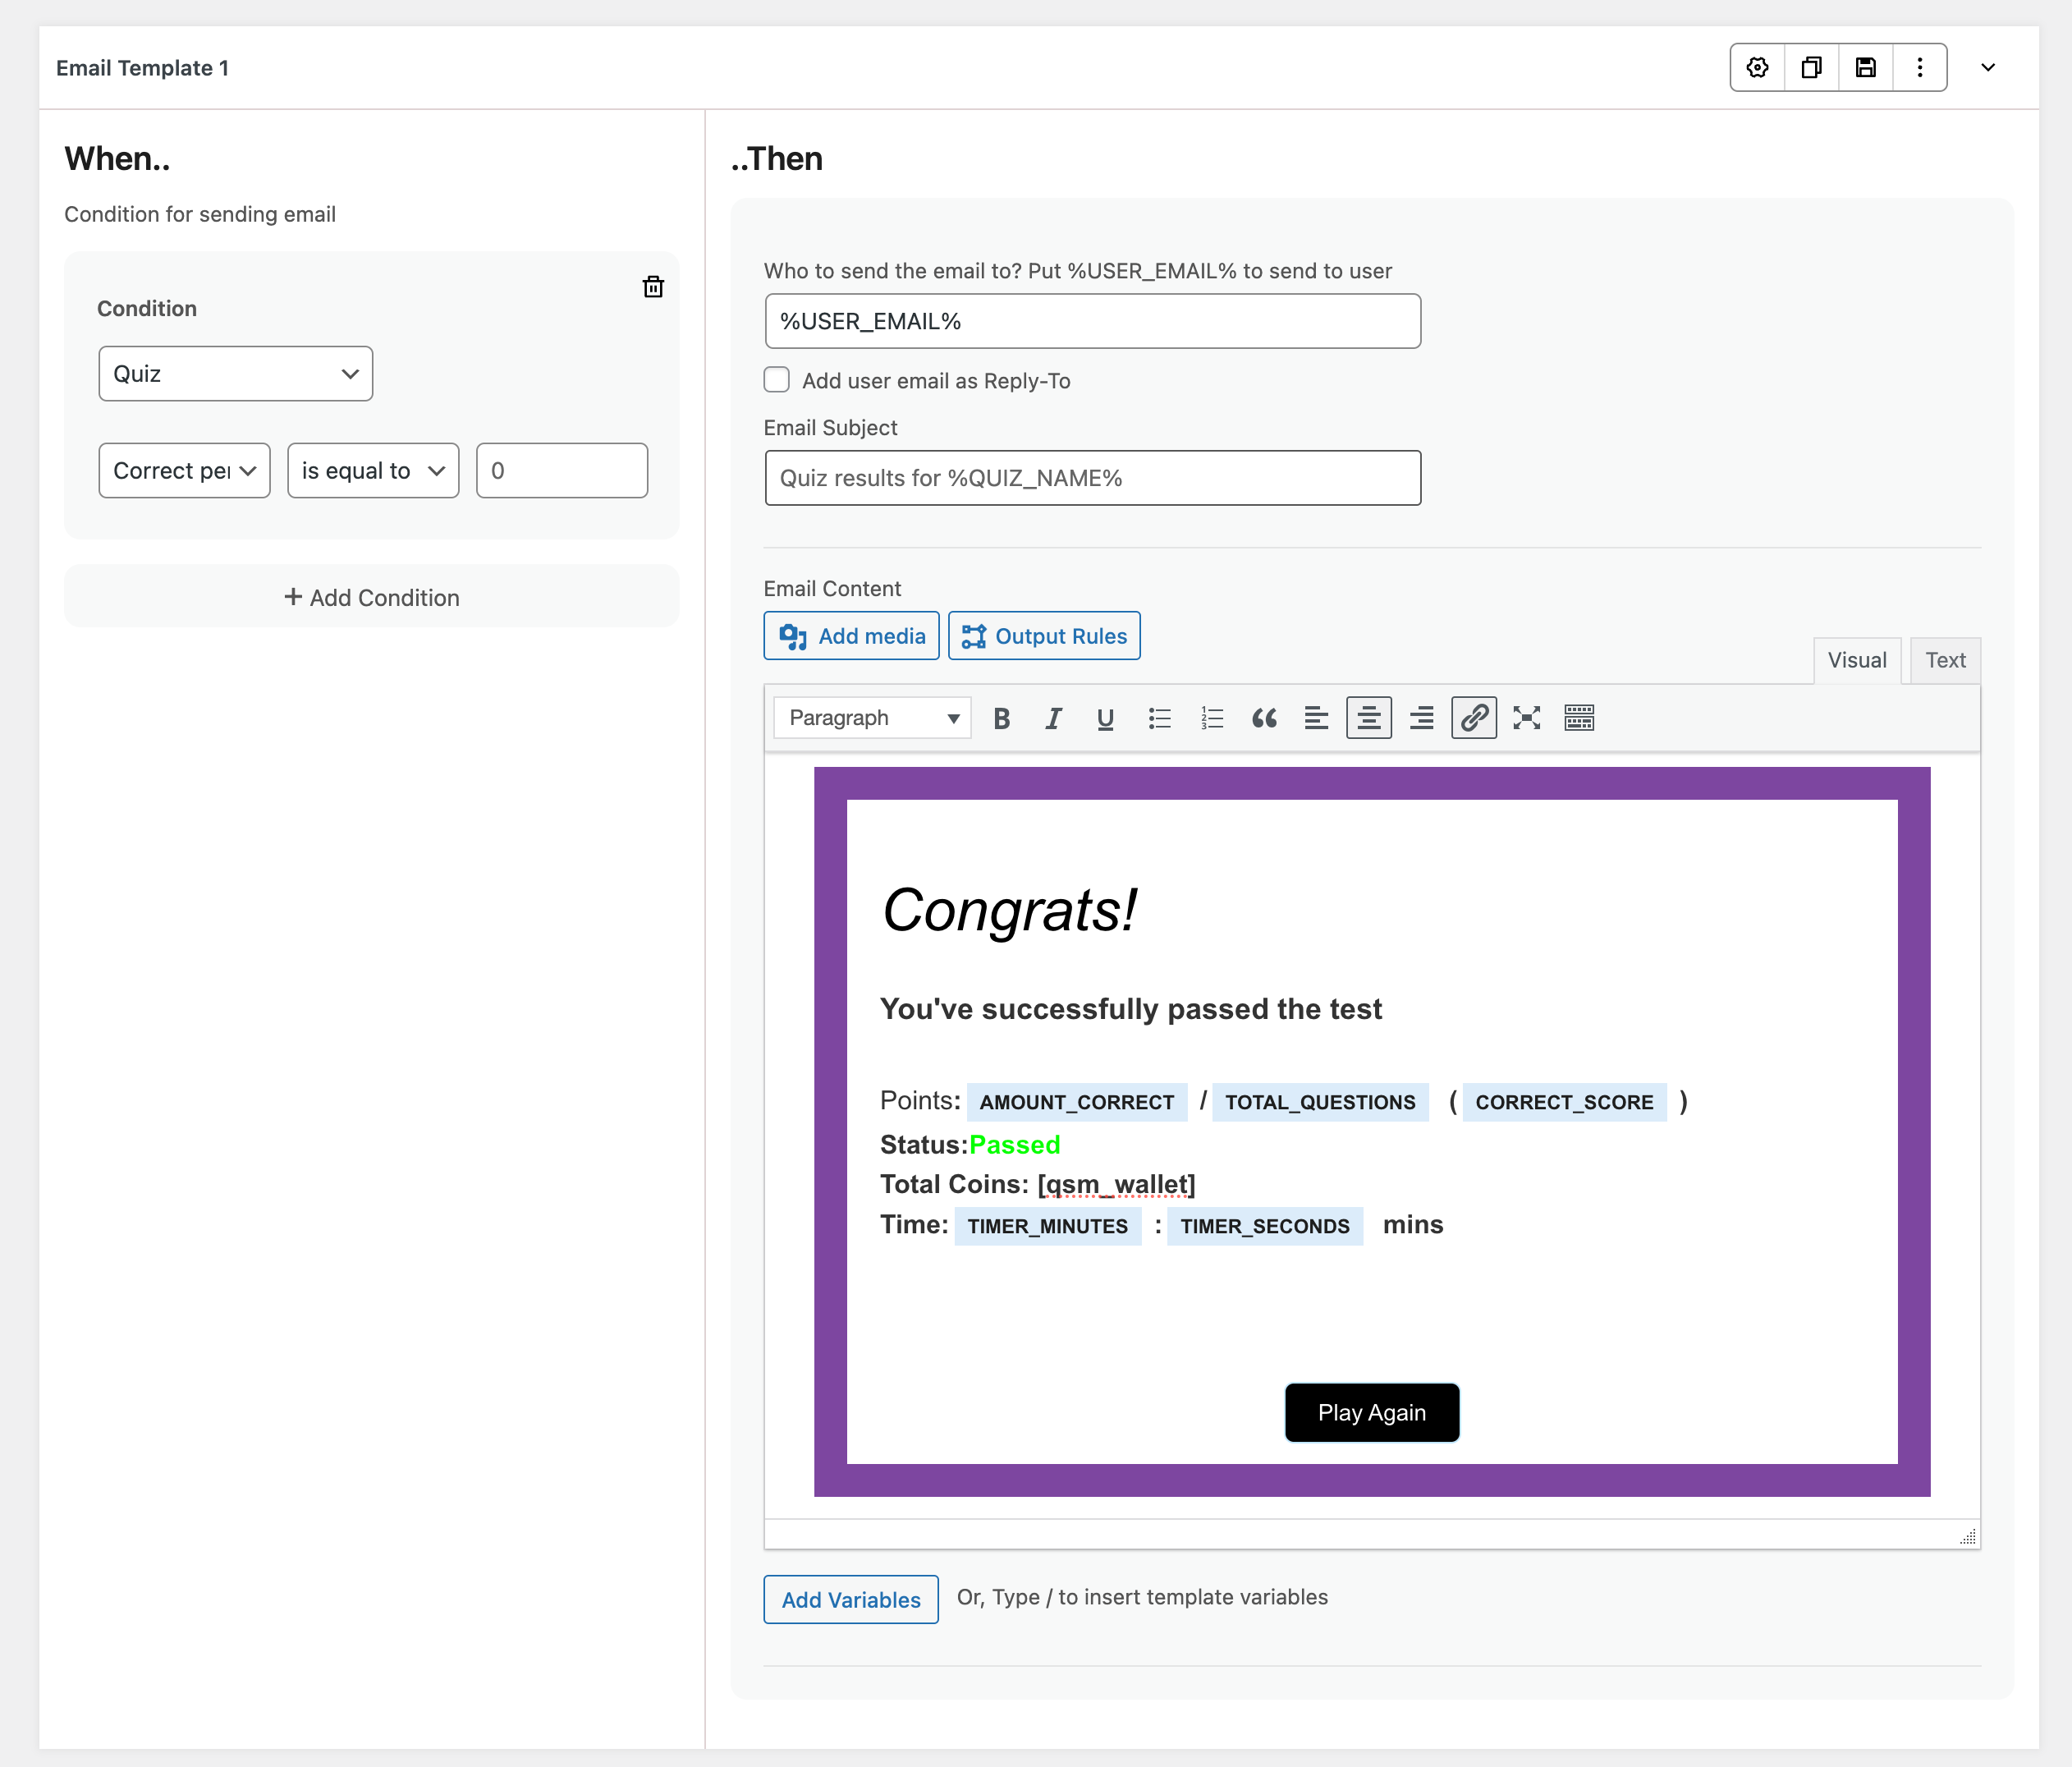The width and height of the screenshot is (2072, 1767).
Task: Toggle italic formatting
Action: coord(1053,718)
